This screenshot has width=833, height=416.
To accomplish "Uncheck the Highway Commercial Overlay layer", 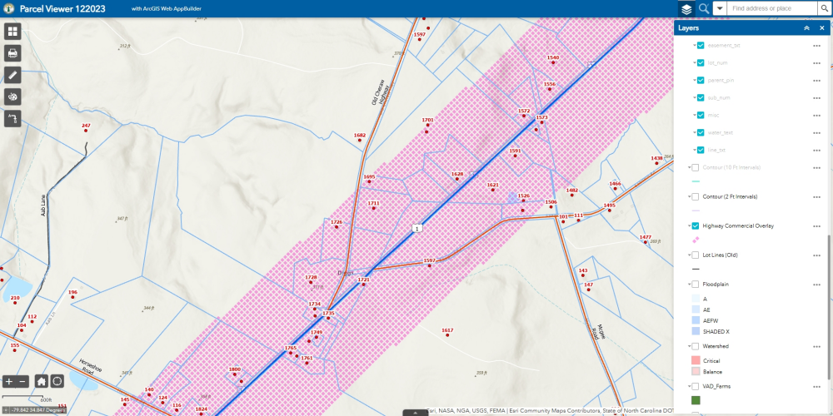I will (x=695, y=226).
